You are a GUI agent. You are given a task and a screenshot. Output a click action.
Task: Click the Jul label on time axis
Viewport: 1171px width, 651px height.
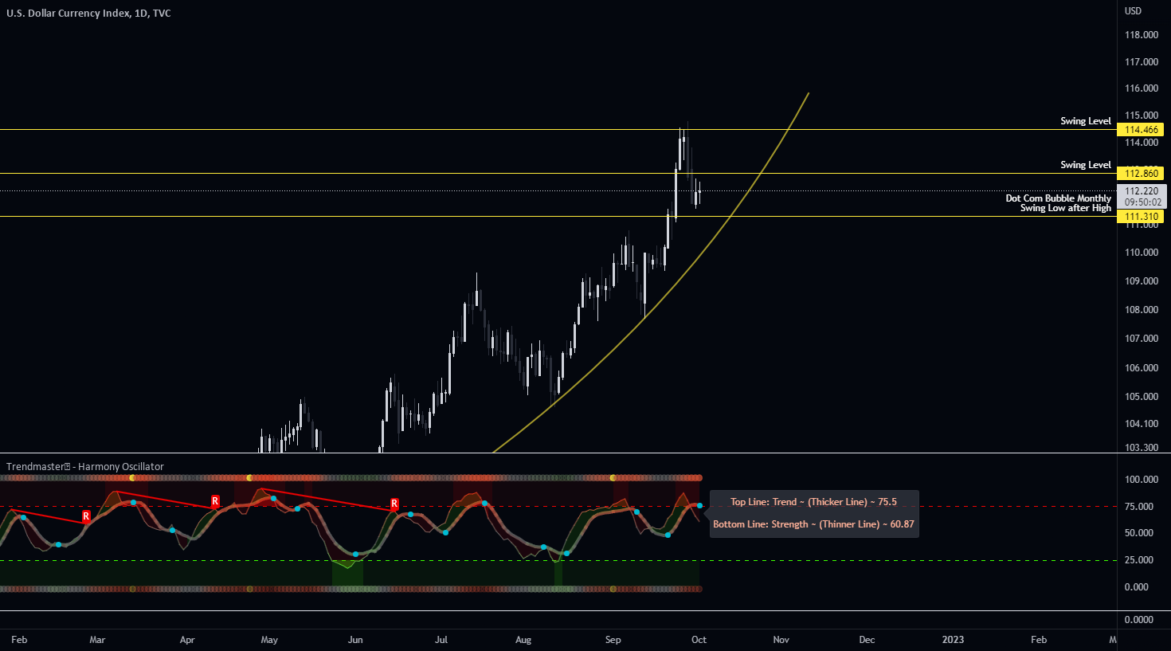tap(441, 640)
